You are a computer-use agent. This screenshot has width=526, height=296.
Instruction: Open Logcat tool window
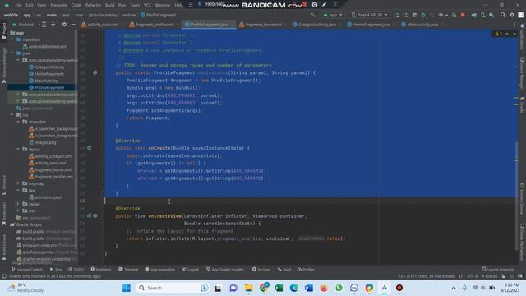pos(190,270)
